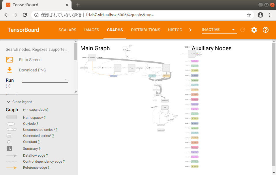
Task: Switch to the DISTRIBUTIONS tab
Action: [146, 30]
